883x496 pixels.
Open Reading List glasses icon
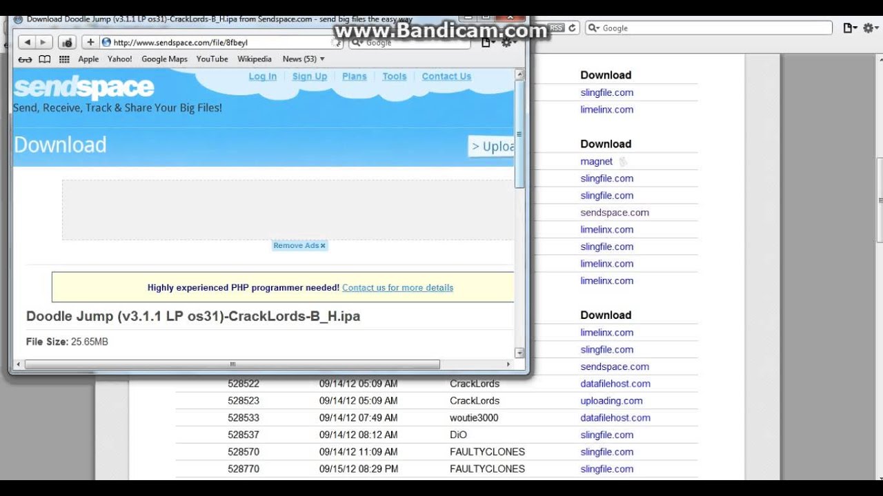[x=26, y=59]
